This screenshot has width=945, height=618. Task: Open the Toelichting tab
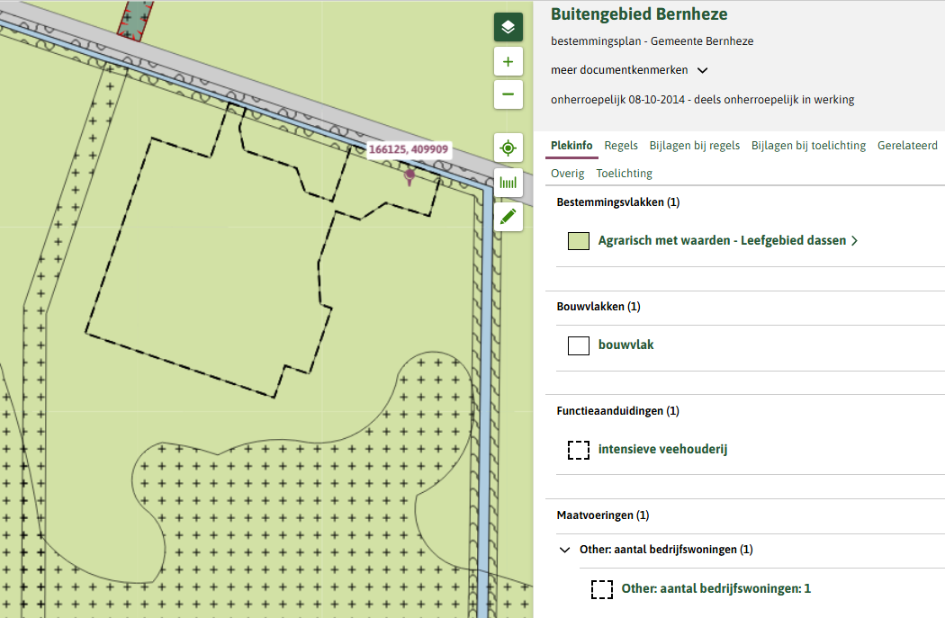[624, 174]
